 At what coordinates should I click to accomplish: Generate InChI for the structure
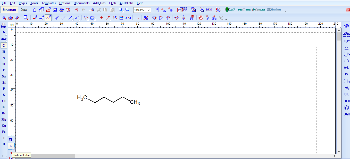click(x=209, y=10)
